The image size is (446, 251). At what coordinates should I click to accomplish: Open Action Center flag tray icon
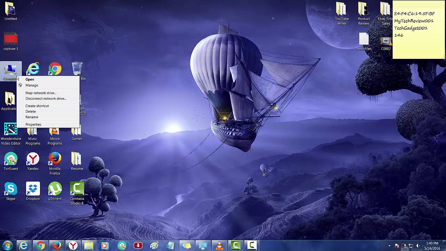click(397, 246)
